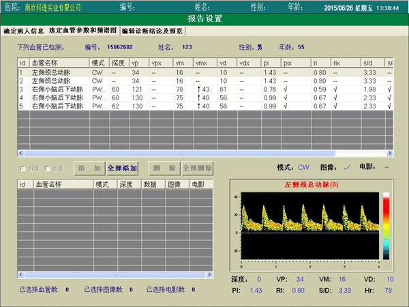This screenshot has width=409, height=307.
Task: Click up arrow of detected-vessels table vertical scrollbar
Action: click(x=390, y=63)
